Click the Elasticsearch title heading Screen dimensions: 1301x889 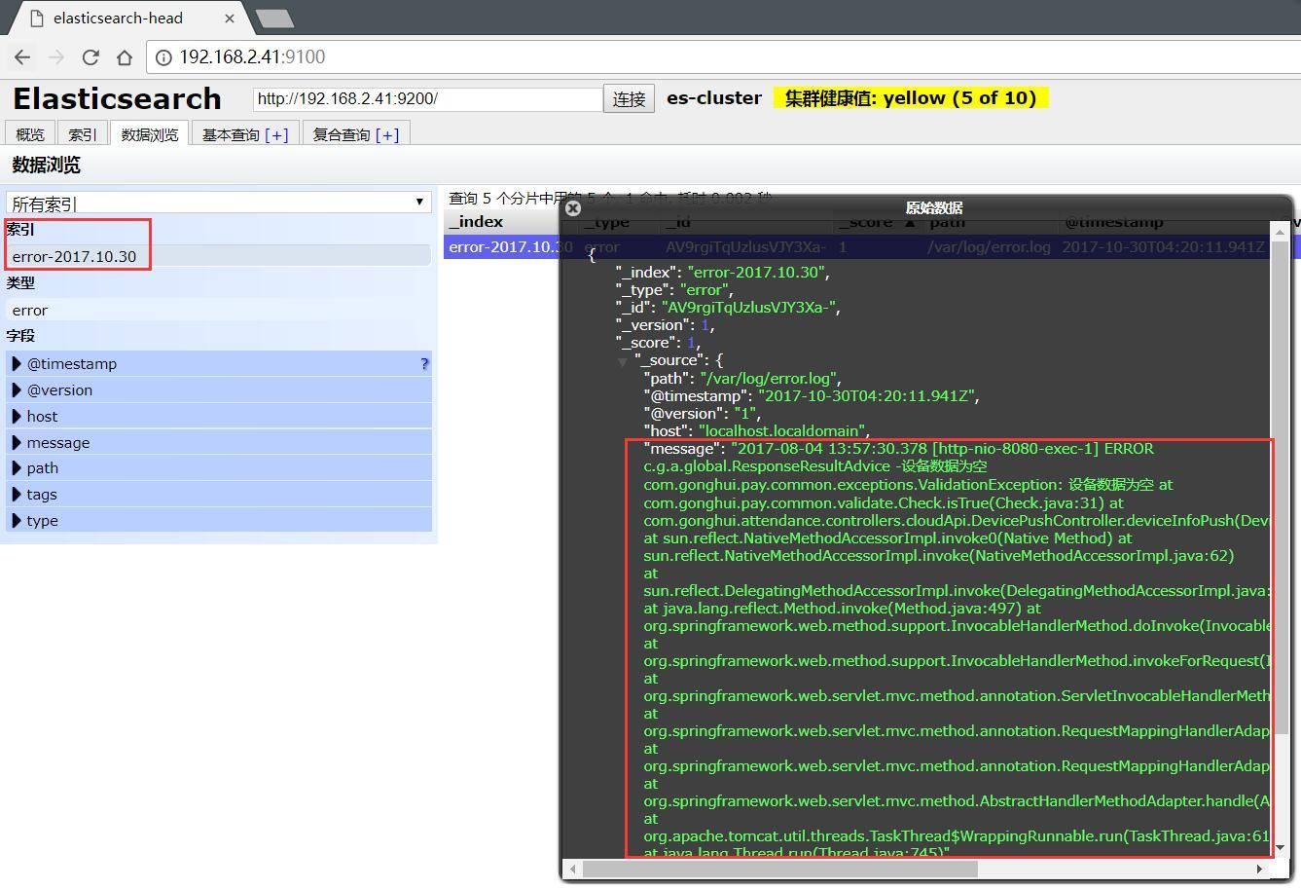click(117, 98)
